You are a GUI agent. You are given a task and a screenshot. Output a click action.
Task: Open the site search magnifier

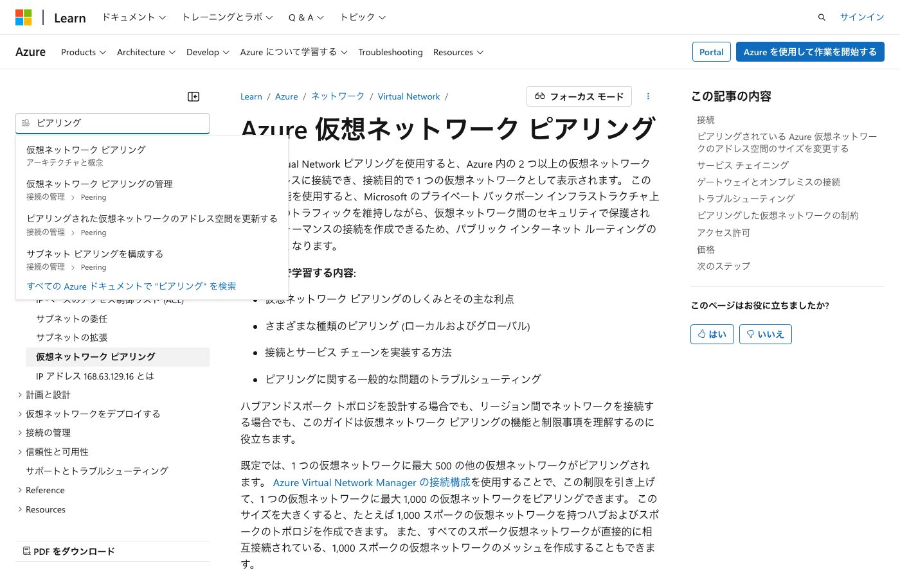(x=822, y=17)
